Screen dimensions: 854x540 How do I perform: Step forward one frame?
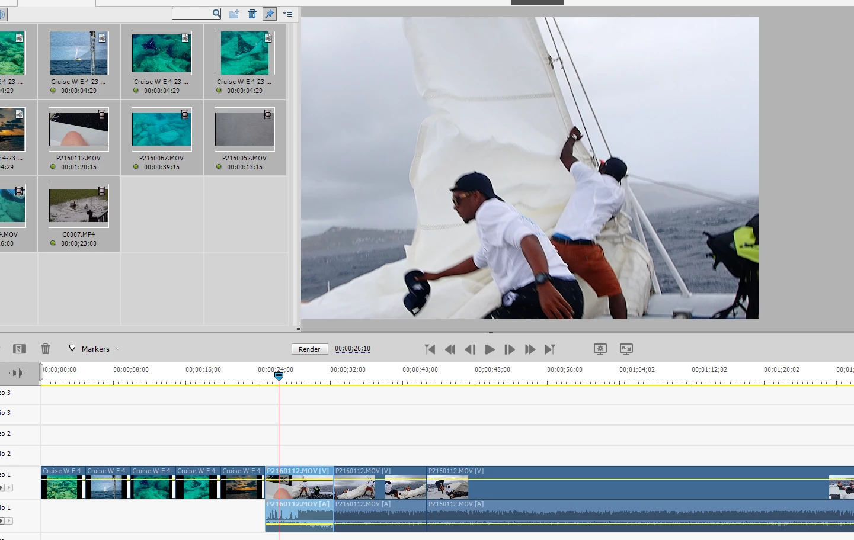coord(510,349)
